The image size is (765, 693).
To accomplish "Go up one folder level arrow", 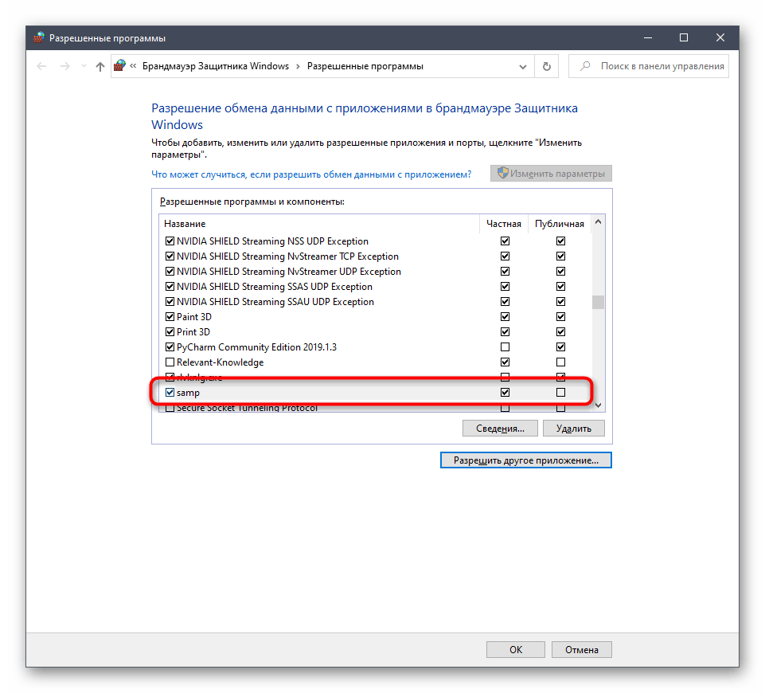I will pos(100,67).
